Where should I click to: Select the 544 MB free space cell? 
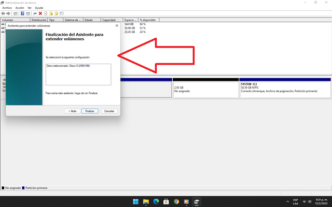click(129, 24)
